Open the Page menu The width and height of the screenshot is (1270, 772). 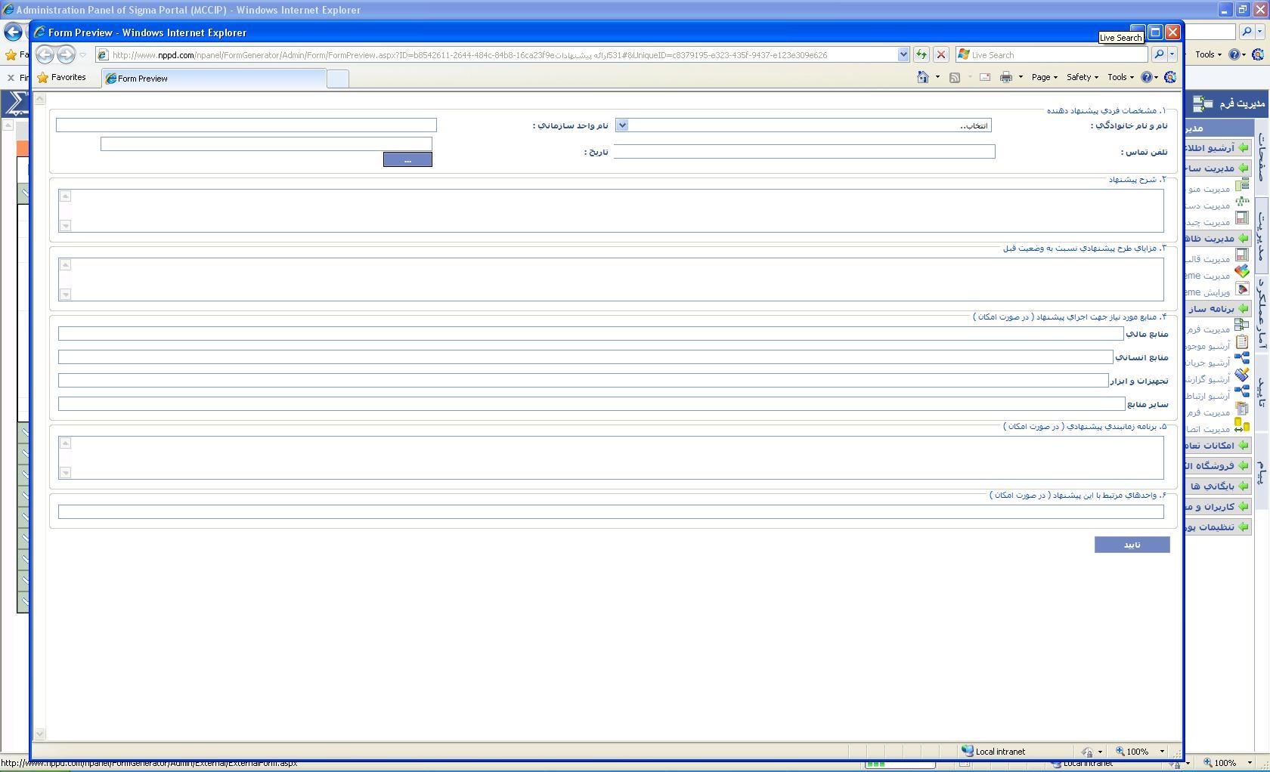(1045, 77)
